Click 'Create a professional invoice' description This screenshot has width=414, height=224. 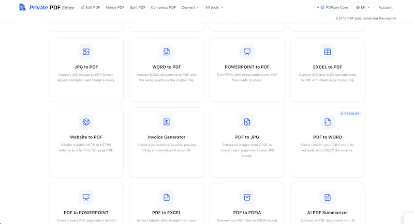point(167,148)
